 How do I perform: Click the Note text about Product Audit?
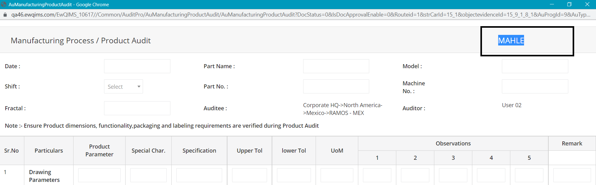[x=162, y=126]
